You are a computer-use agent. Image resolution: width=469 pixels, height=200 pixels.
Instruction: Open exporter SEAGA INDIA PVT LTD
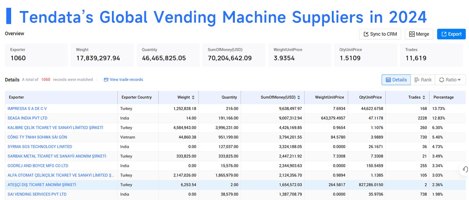click(28, 118)
